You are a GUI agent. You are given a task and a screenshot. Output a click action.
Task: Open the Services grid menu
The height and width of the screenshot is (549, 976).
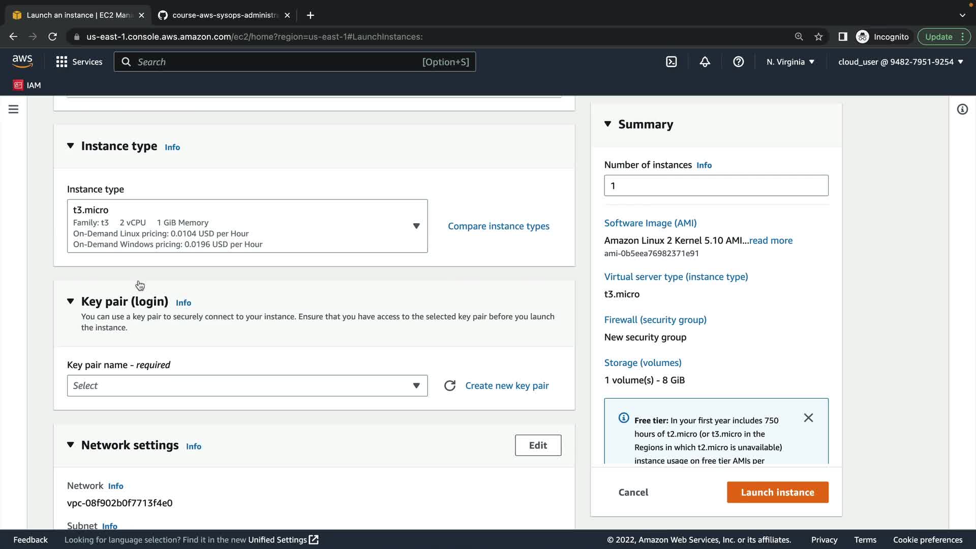tap(79, 62)
